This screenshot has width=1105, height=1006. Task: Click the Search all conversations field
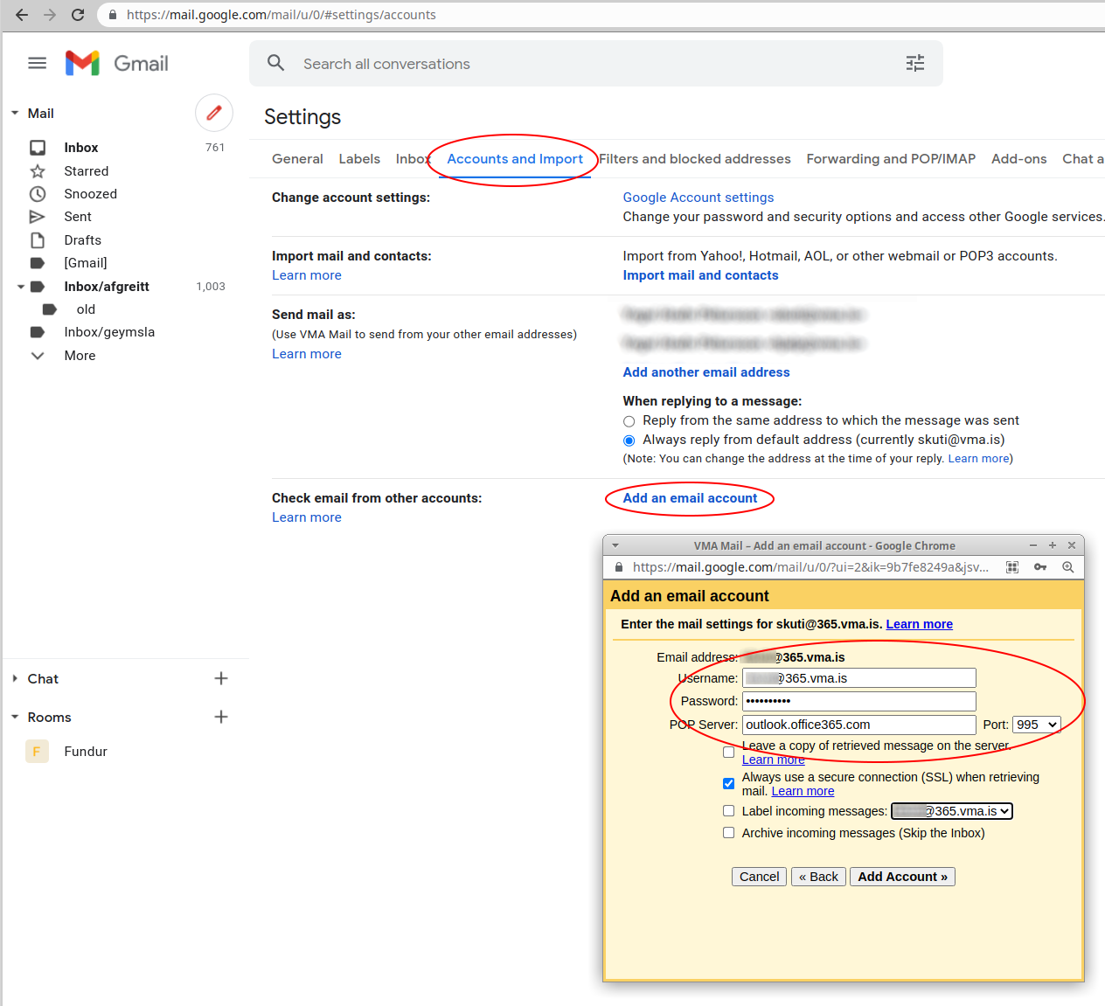coord(596,64)
